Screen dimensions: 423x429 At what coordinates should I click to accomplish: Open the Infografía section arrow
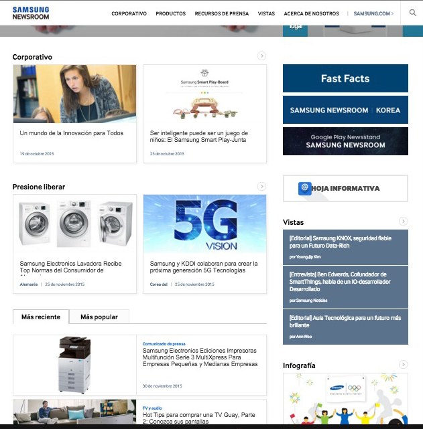(403, 365)
